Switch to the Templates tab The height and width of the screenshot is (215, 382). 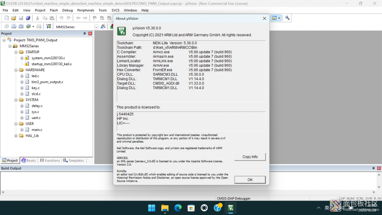pos(74,161)
